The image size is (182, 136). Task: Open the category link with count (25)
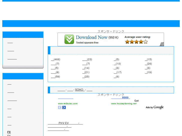(x=86, y=77)
